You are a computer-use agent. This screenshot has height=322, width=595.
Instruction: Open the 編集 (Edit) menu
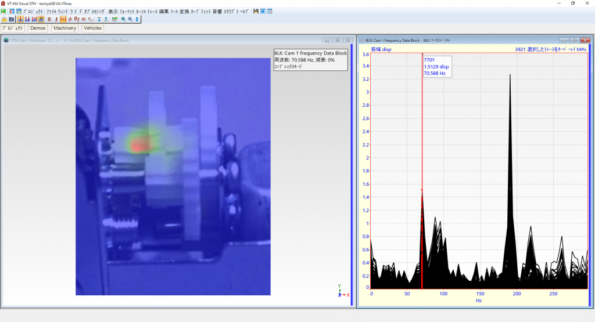point(163,12)
